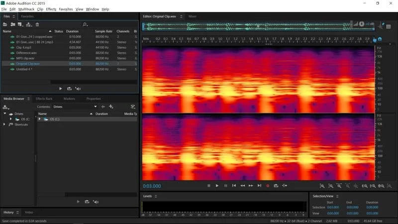Toggle auto-play speaker icon in Files panel
Screen dimensions: 398x224
point(78,89)
